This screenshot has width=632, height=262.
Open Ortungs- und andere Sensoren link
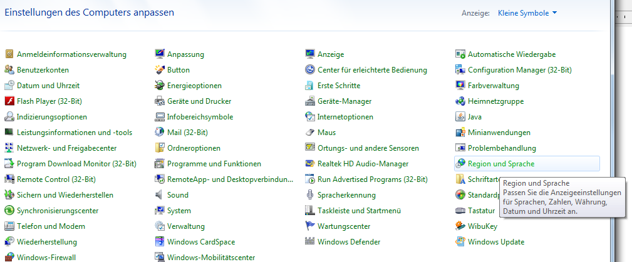(x=368, y=148)
